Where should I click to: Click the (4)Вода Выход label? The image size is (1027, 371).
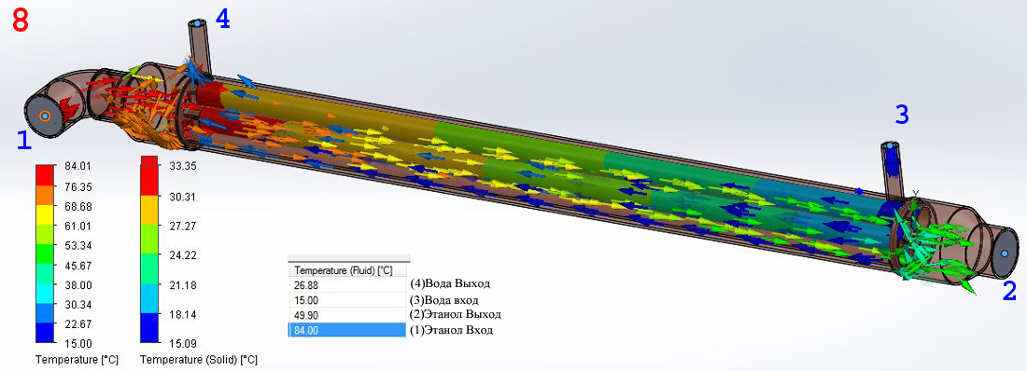click(x=450, y=284)
